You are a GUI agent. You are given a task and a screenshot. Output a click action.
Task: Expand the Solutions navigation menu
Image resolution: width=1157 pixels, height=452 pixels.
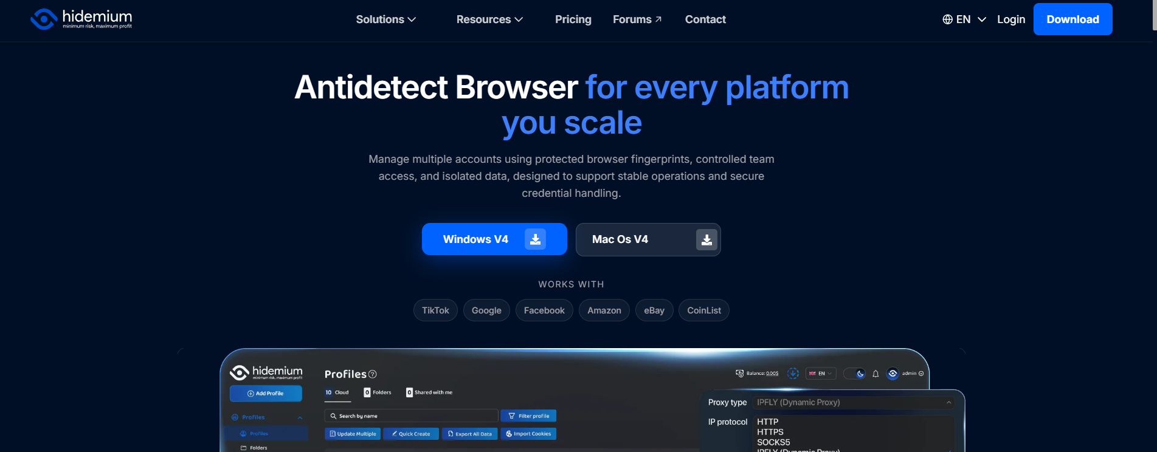pyautogui.click(x=386, y=19)
